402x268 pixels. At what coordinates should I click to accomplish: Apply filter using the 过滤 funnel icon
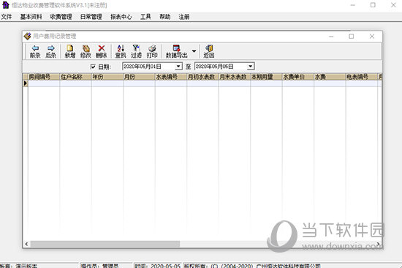coord(136,51)
